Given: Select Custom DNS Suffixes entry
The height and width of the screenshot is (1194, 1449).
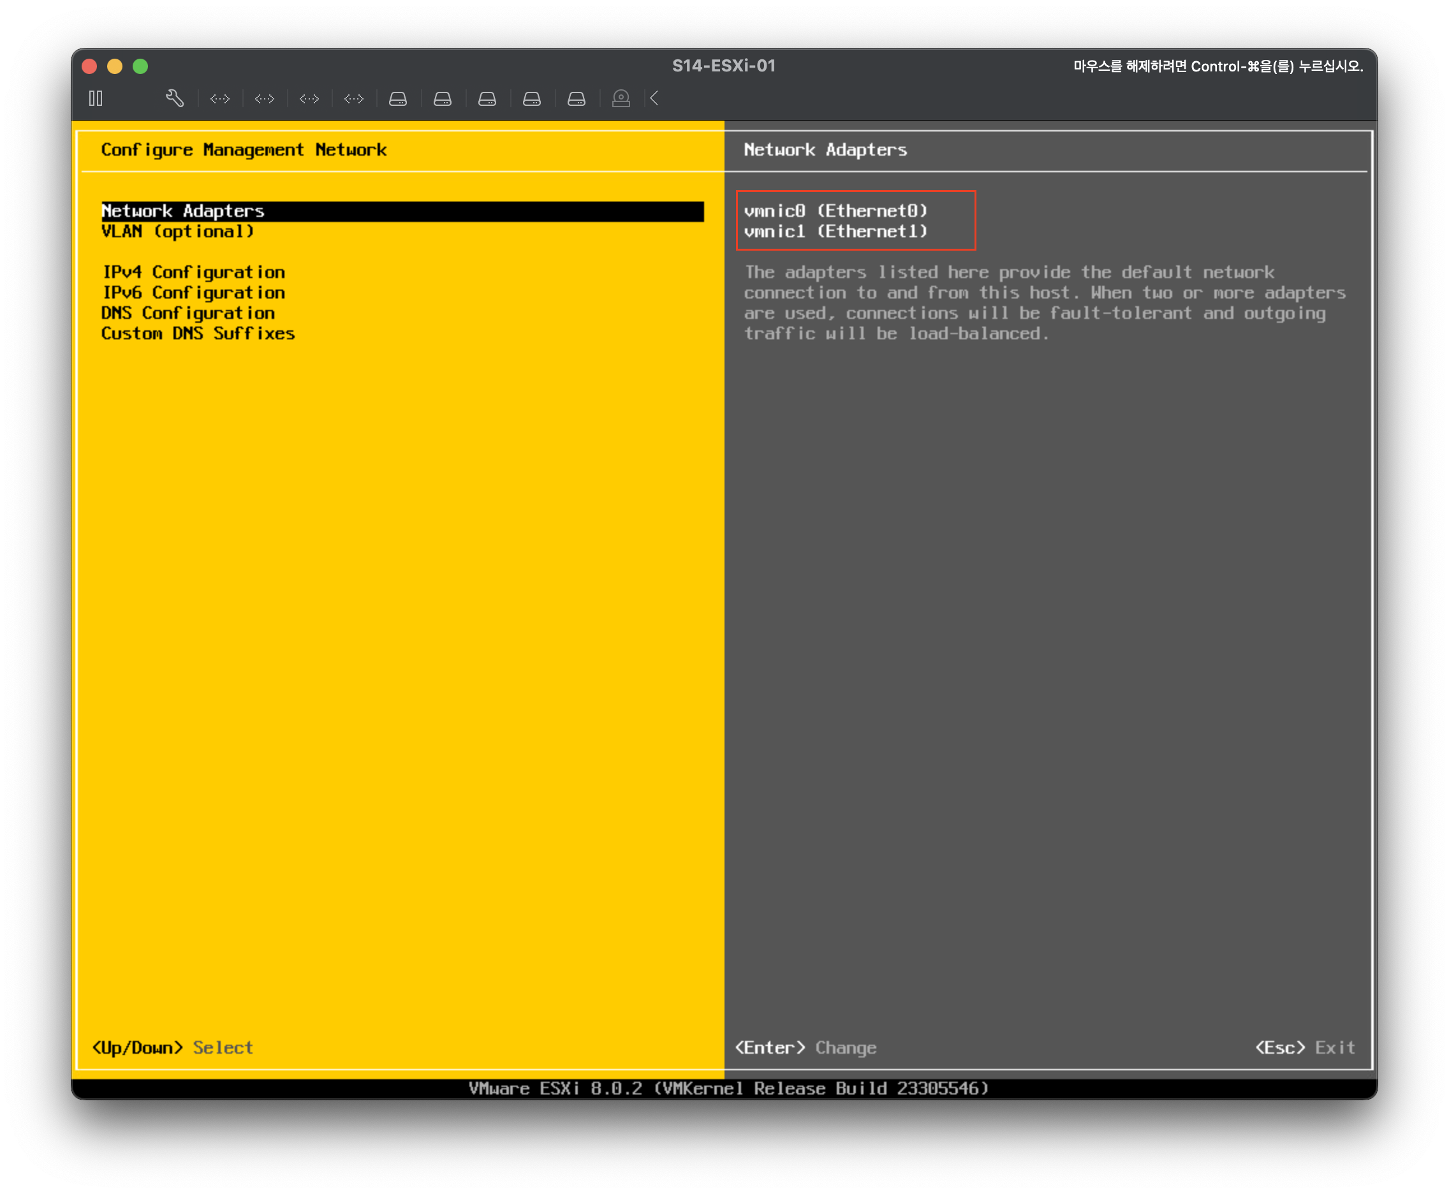Looking at the screenshot, I should pyautogui.click(x=198, y=334).
